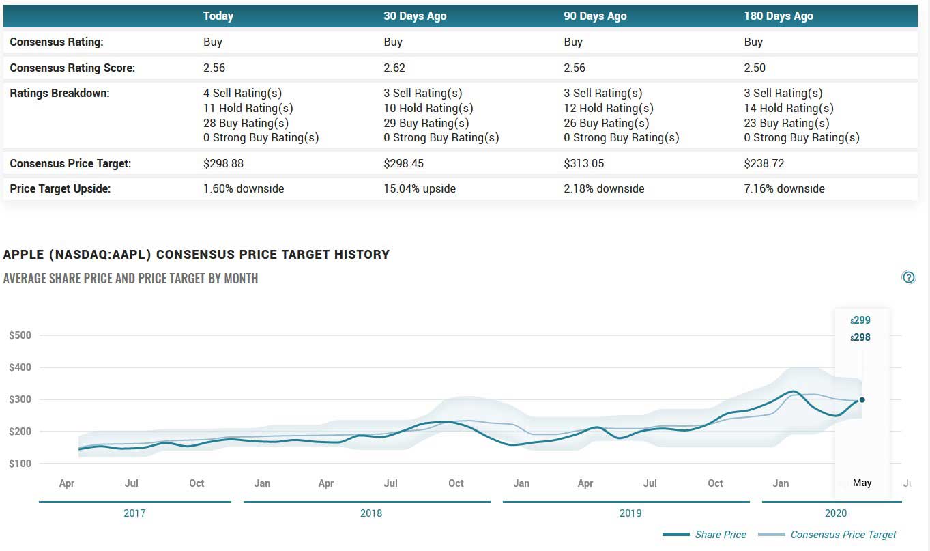The width and height of the screenshot is (930, 551).
Task: Click the 2019 year label on chart axis
Action: coord(630,513)
